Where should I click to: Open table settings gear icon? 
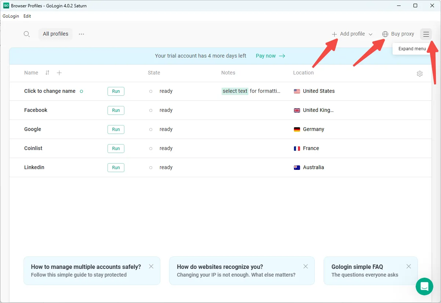(420, 74)
